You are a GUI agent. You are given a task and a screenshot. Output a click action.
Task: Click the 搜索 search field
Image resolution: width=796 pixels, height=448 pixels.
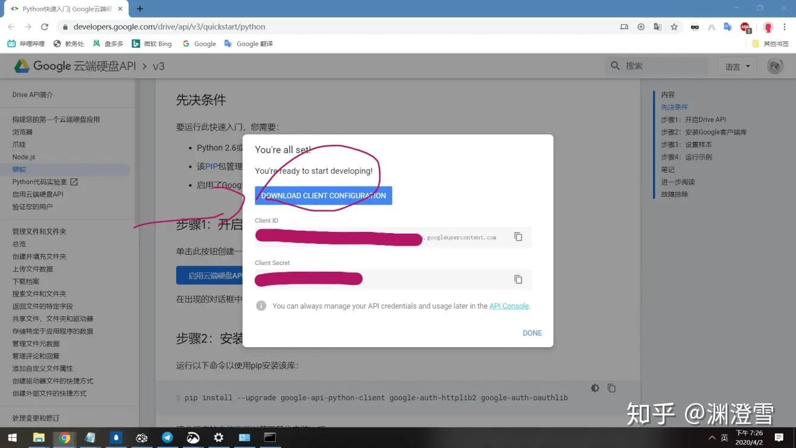click(x=657, y=66)
